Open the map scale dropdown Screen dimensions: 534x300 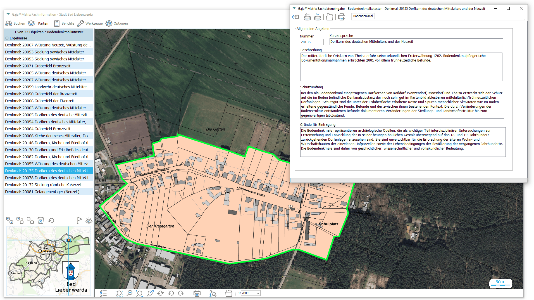click(x=258, y=293)
